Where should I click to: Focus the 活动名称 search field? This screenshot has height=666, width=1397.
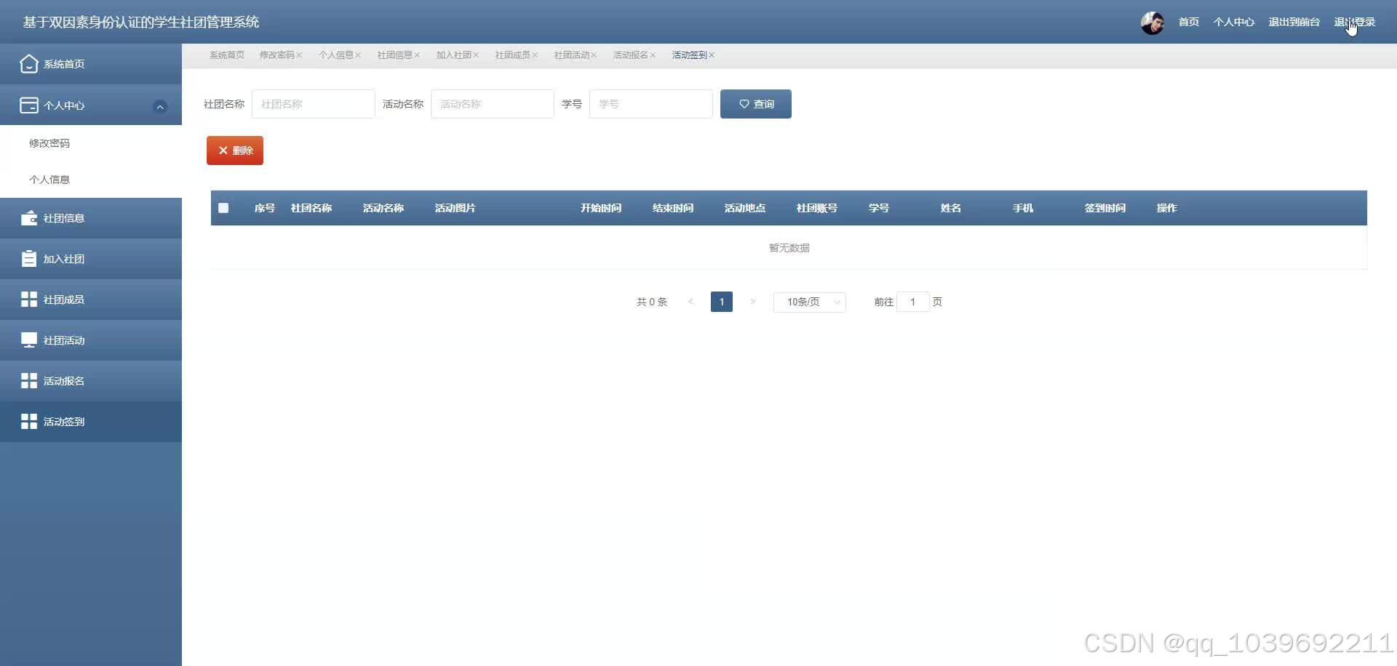tap(493, 104)
